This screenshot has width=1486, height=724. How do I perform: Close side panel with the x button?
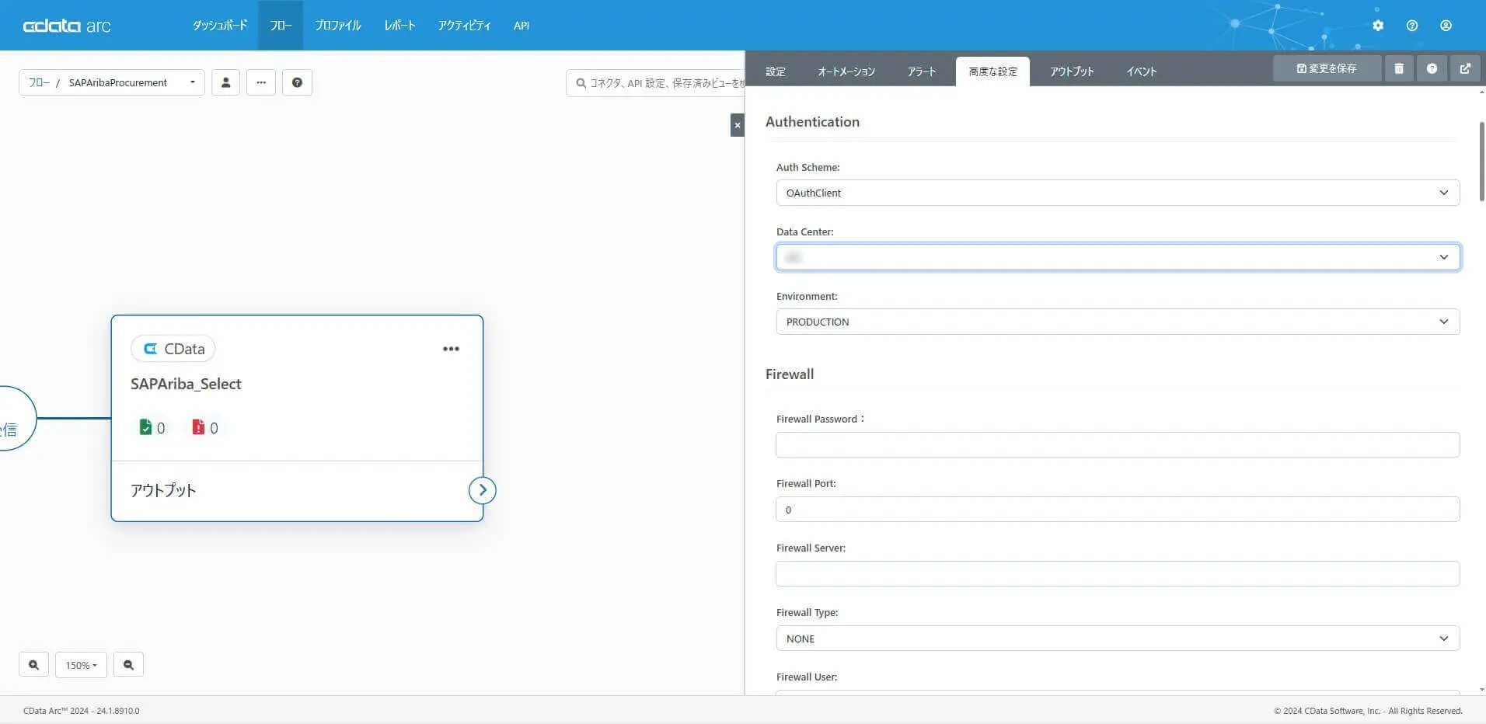point(738,125)
